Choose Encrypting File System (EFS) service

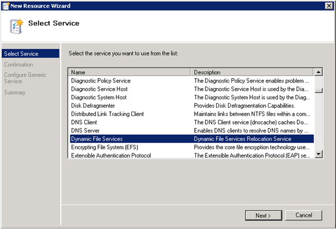pyautogui.click(x=192, y=147)
